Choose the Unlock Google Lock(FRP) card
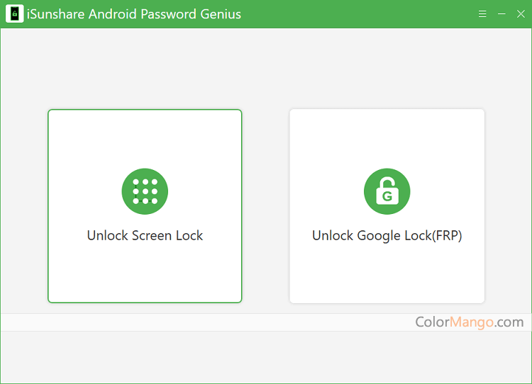Image resolution: width=532 pixels, height=384 pixels. pos(387,206)
